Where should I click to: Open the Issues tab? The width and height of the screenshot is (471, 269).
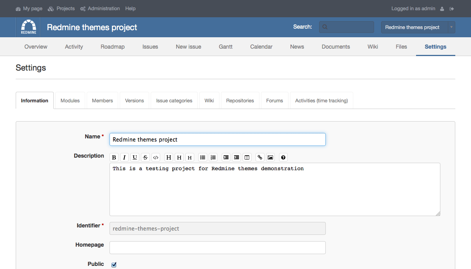[150, 47]
